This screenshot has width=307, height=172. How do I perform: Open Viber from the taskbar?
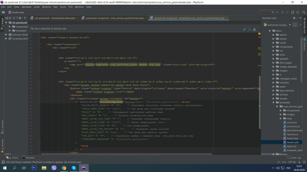click(x=54, y=168)
